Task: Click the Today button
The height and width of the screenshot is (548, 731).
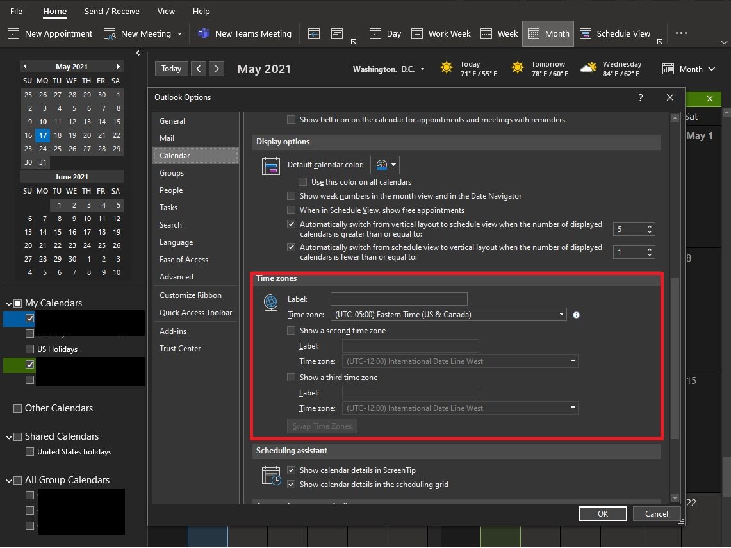Action: 171,69
